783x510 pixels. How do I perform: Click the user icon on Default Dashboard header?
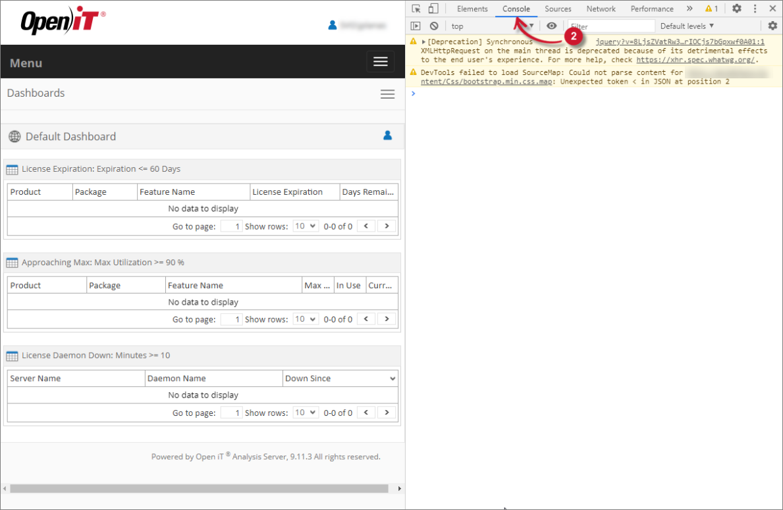386,136
